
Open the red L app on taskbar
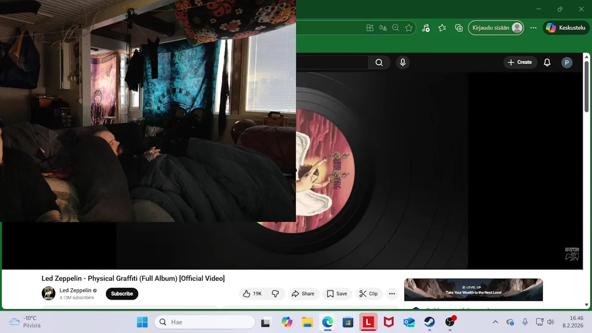368,322
